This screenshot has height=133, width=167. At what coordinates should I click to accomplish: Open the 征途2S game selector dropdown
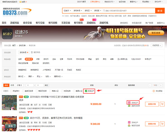(67, 11)
